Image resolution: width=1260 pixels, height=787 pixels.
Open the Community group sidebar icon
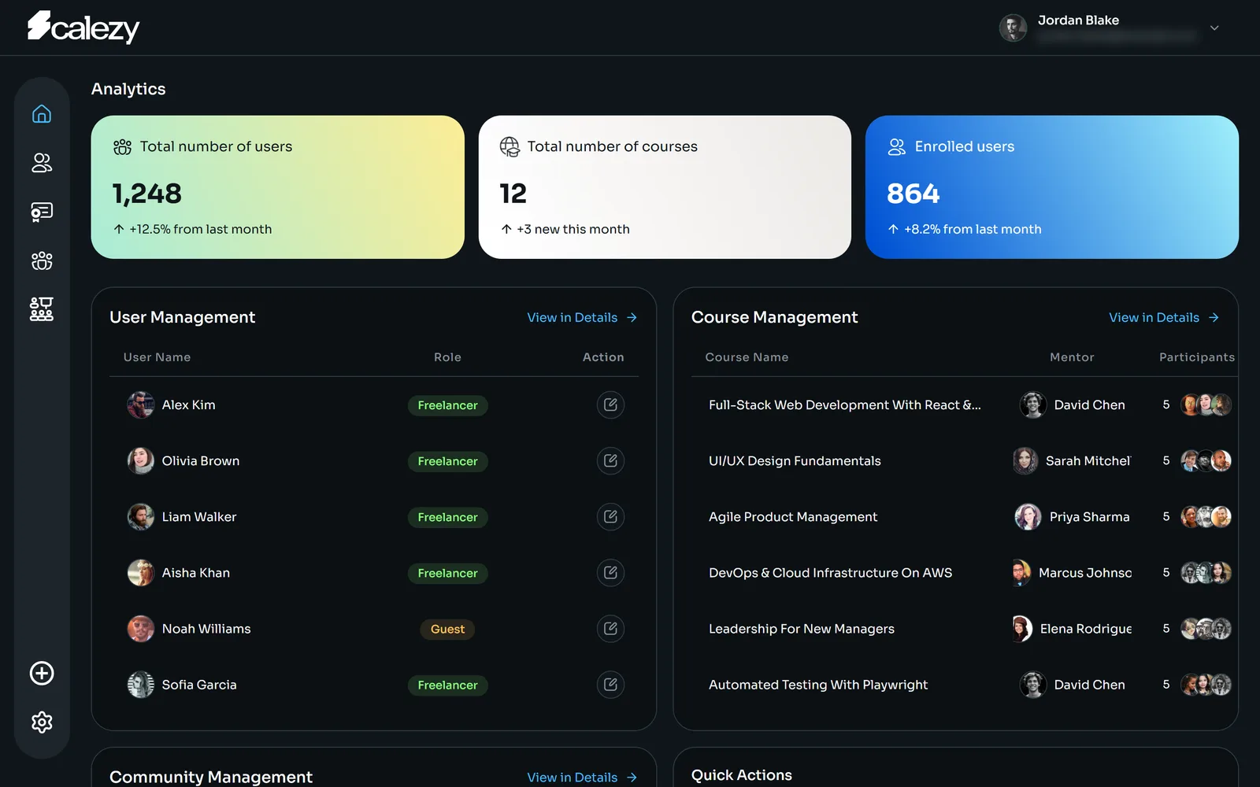click(x=42, y=260)
